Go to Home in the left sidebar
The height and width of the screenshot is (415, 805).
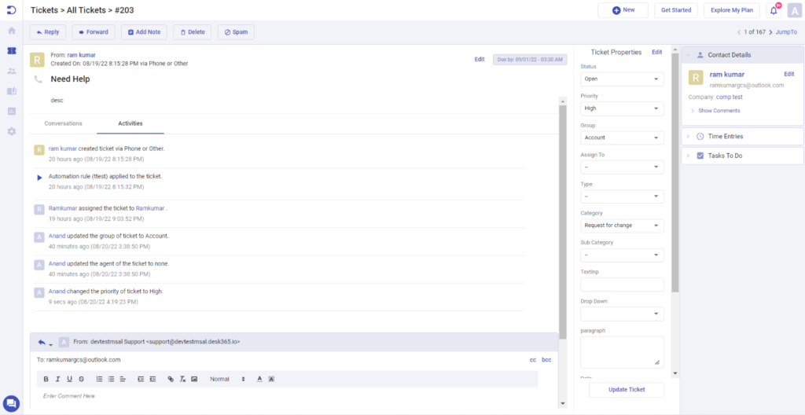(x=11, y=31)
